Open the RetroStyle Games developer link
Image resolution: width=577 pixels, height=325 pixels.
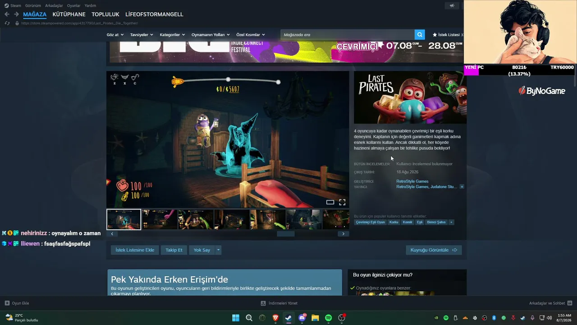(412, 181)
